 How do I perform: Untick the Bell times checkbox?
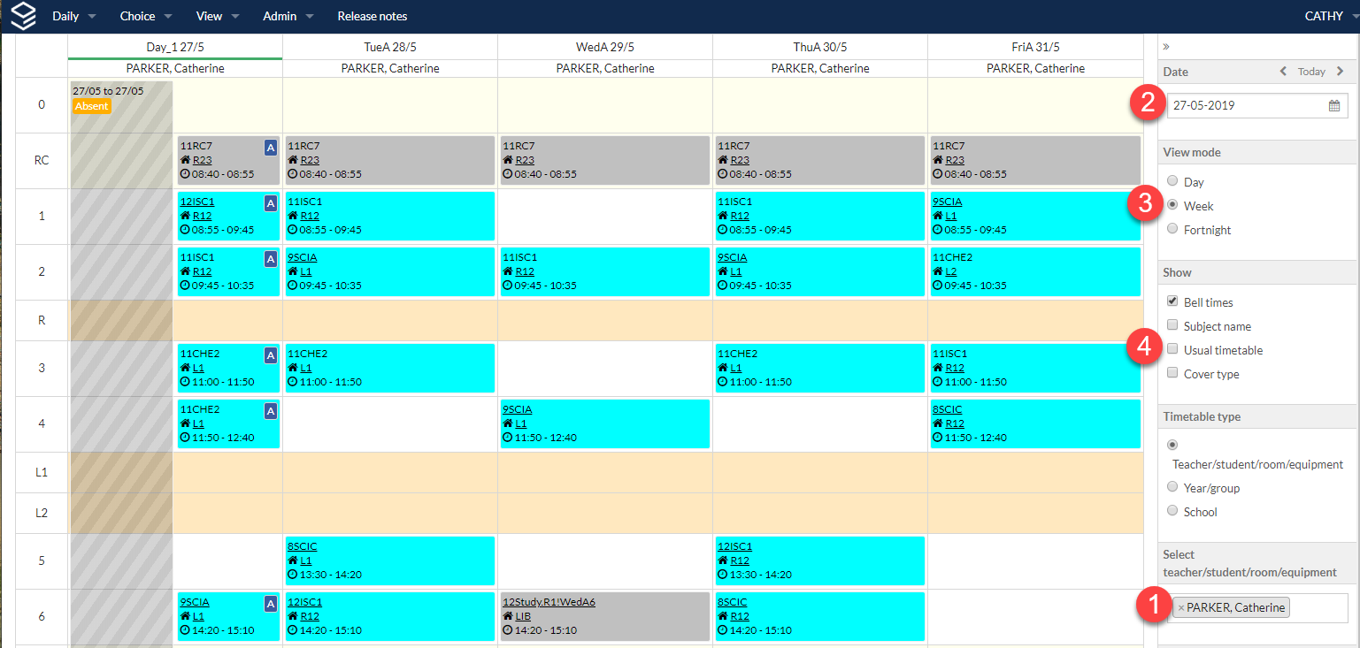coord(1172,301)
